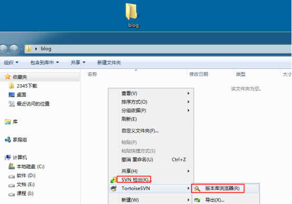Expand the 共享(H) submenu arrow
This screenshot has height=204, width=292.
point(189,171)
